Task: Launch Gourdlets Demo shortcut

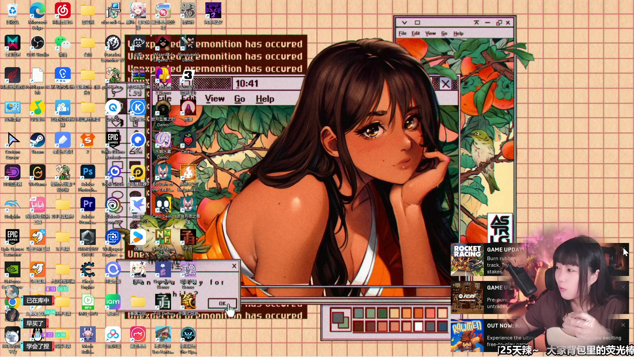Action: tap(163, 275)
